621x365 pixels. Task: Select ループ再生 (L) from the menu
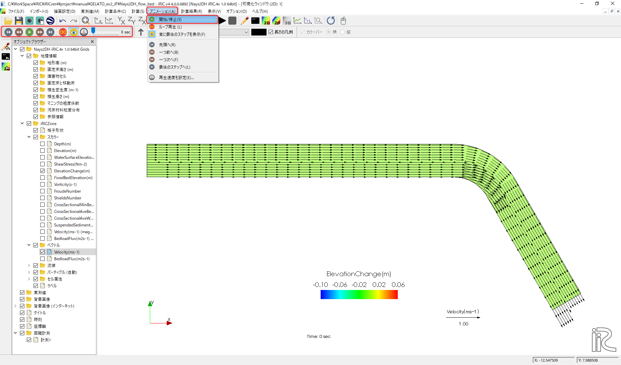[170, 27]
